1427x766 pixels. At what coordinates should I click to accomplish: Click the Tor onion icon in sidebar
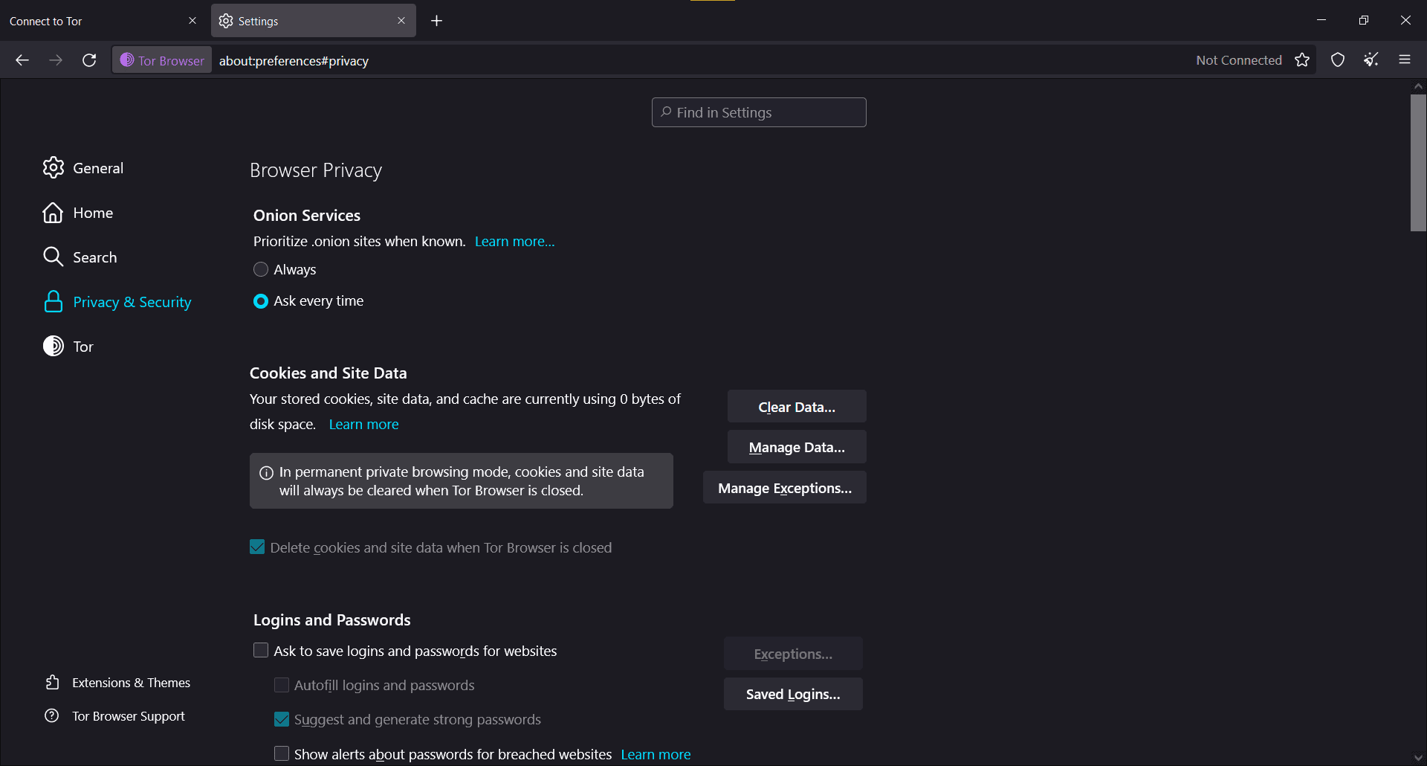[x=54, y=347]
